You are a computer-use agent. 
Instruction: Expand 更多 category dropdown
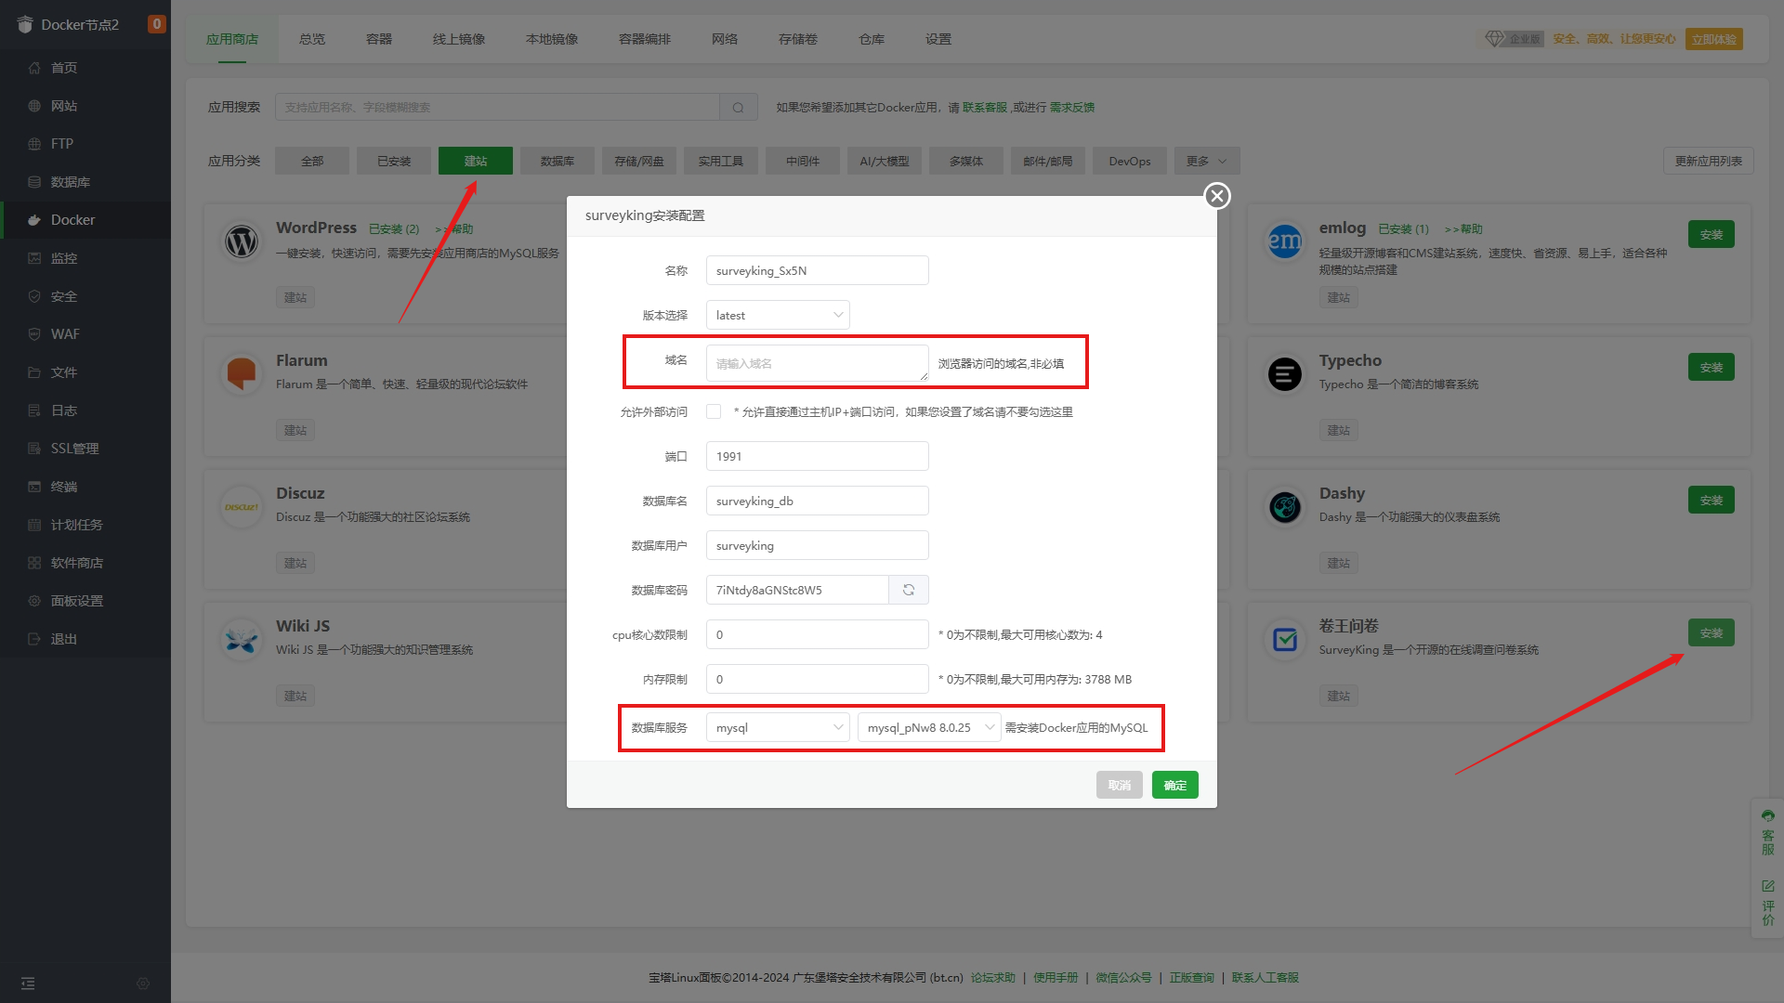pyautogui.click(x=1207, y=161)
